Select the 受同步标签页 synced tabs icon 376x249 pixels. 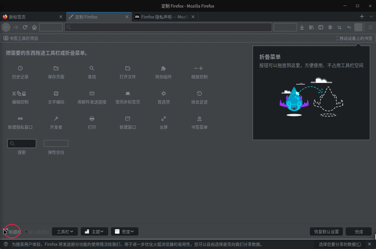(128, 93)
